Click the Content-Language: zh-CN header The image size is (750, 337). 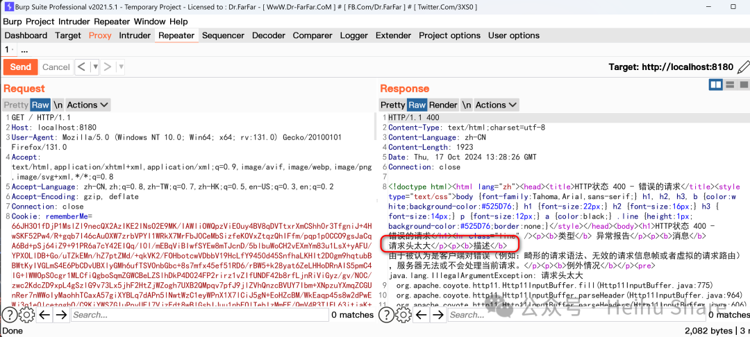coord(437,137)
